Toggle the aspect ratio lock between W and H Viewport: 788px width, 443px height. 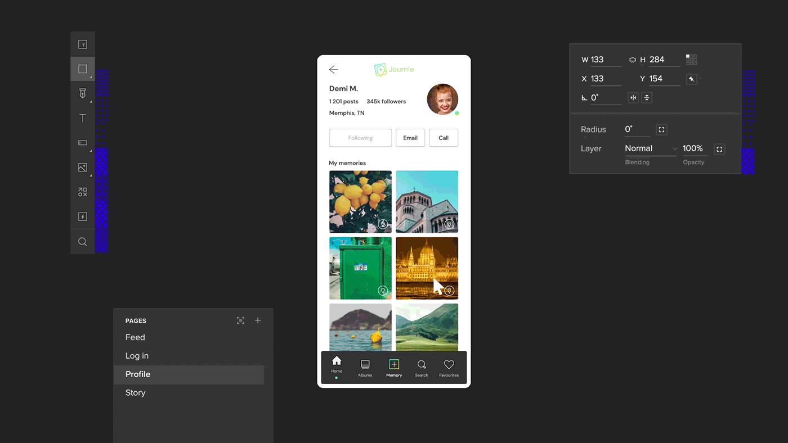(632, 60)
